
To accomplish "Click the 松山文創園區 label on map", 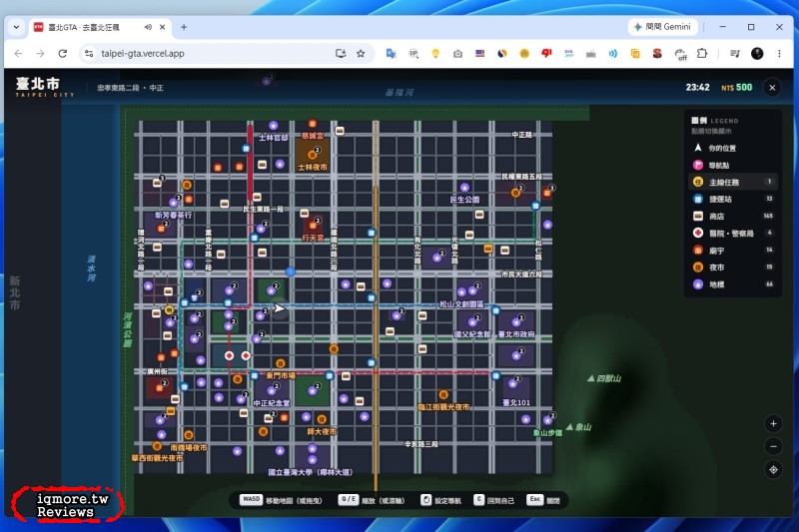I will pyautogui.click(x=461, y=303).
